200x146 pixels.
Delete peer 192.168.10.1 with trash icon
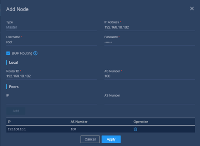pyautogui.click(x=135, y=129)
